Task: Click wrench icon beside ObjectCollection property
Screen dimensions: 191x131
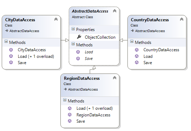Action: (x=79, y=37)
